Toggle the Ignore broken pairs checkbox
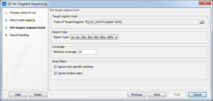 55,73
